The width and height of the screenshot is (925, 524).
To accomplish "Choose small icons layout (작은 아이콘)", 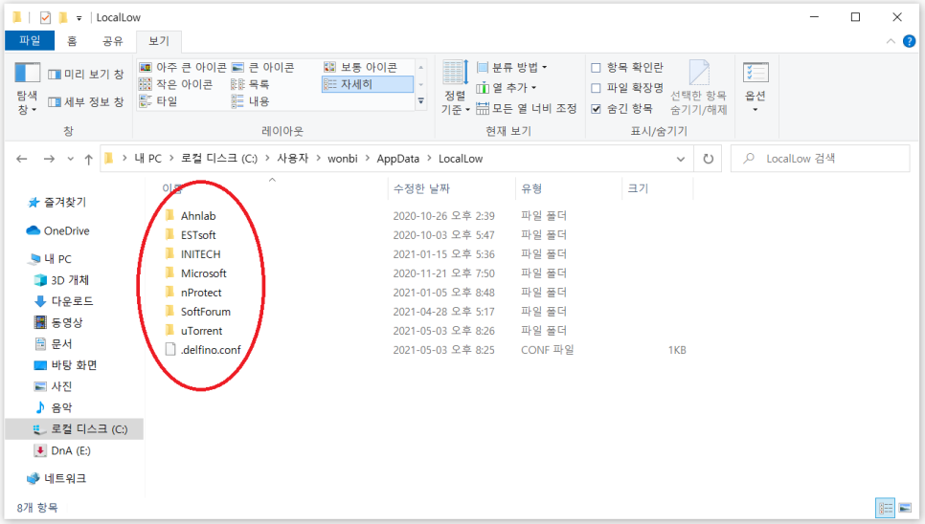I will (x=176, y=84).
